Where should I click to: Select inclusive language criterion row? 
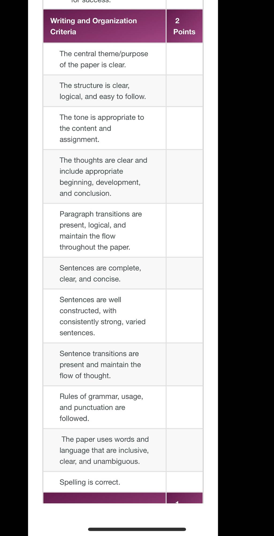coord(104,450)
